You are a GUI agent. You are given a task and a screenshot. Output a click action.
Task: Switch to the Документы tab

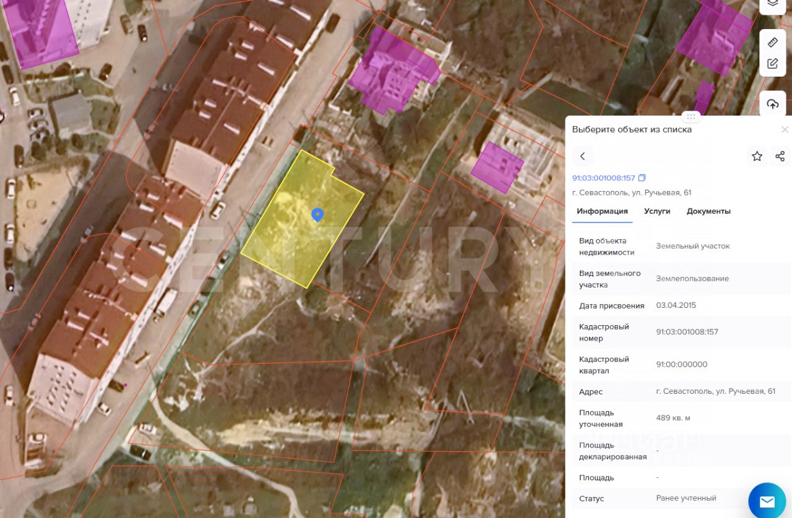(708, 211)
